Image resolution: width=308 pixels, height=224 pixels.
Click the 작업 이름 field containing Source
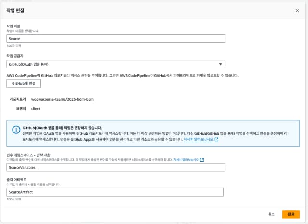pyautogui.click(x=115, y=39)
